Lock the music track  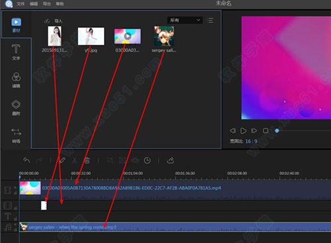tap(15, 230)
